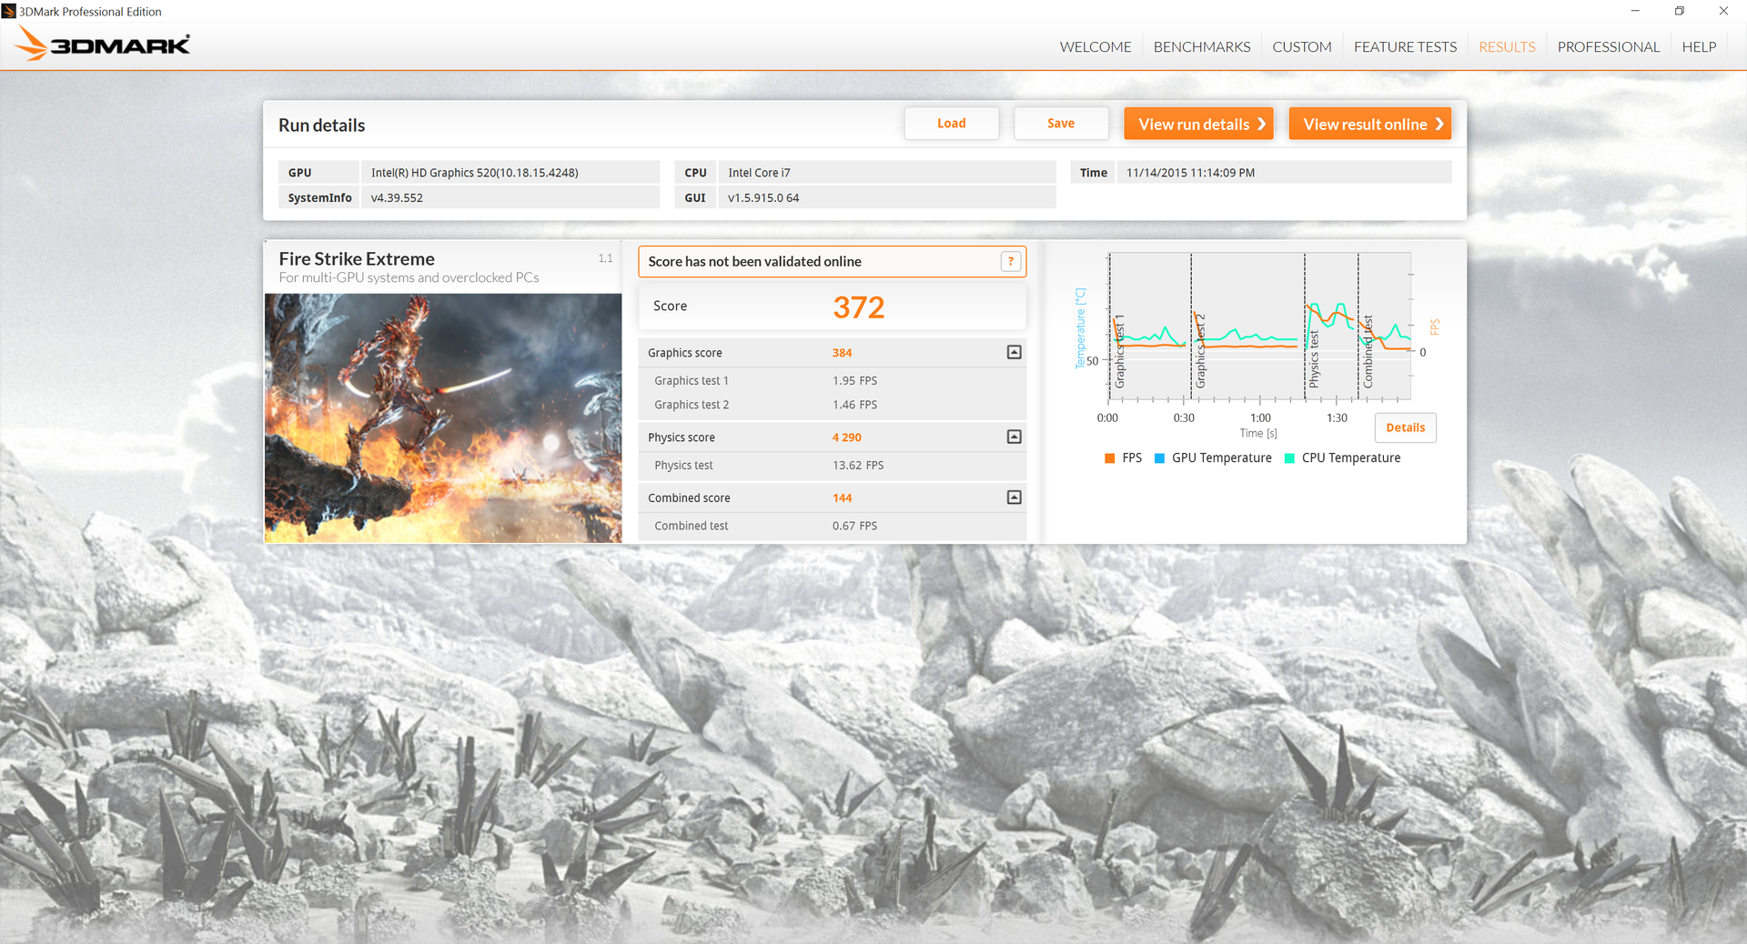Open the WELCOME tab

click(1096, 46)
